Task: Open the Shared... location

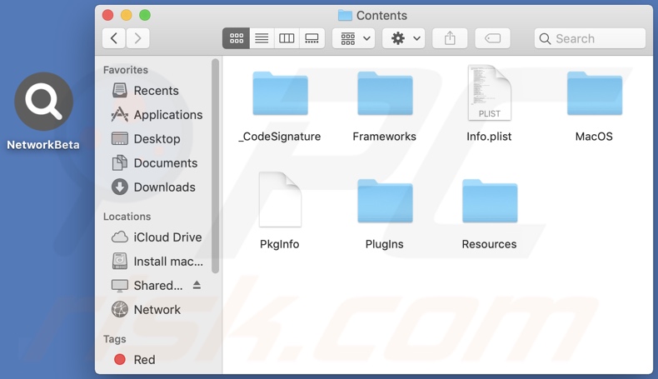Action: coord(147,286)
